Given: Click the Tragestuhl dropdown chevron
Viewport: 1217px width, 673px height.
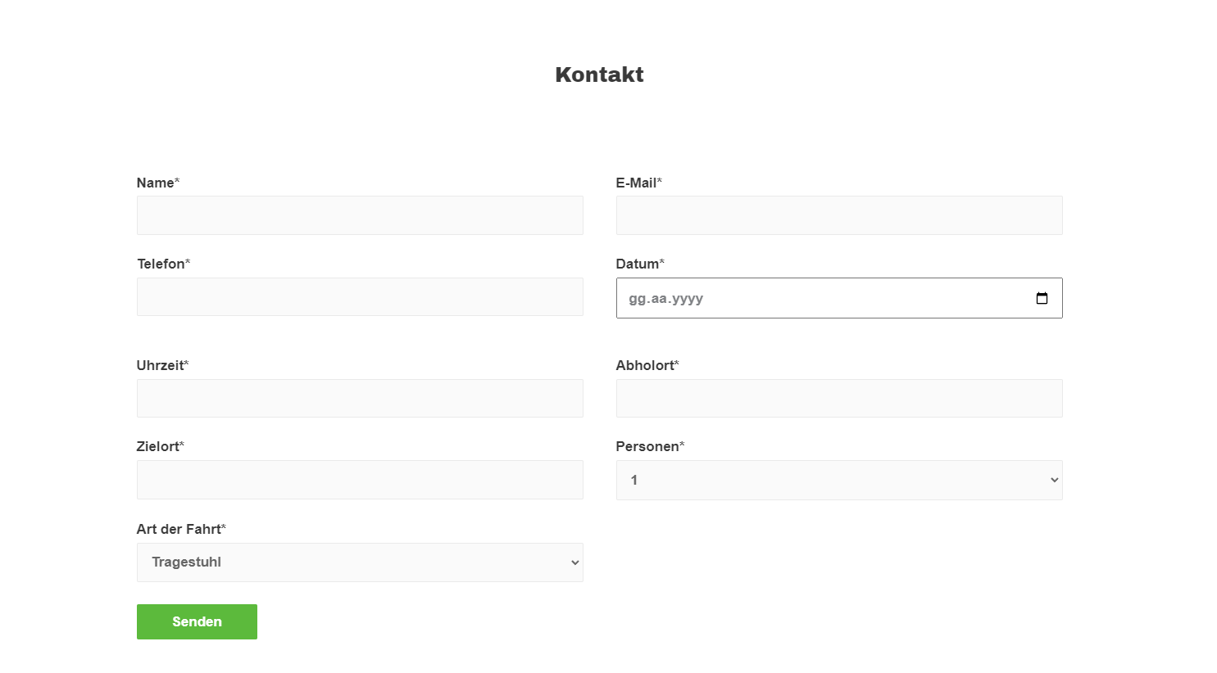Looking at the screenshot, I should pyautogui.click(x=575, y=562).
